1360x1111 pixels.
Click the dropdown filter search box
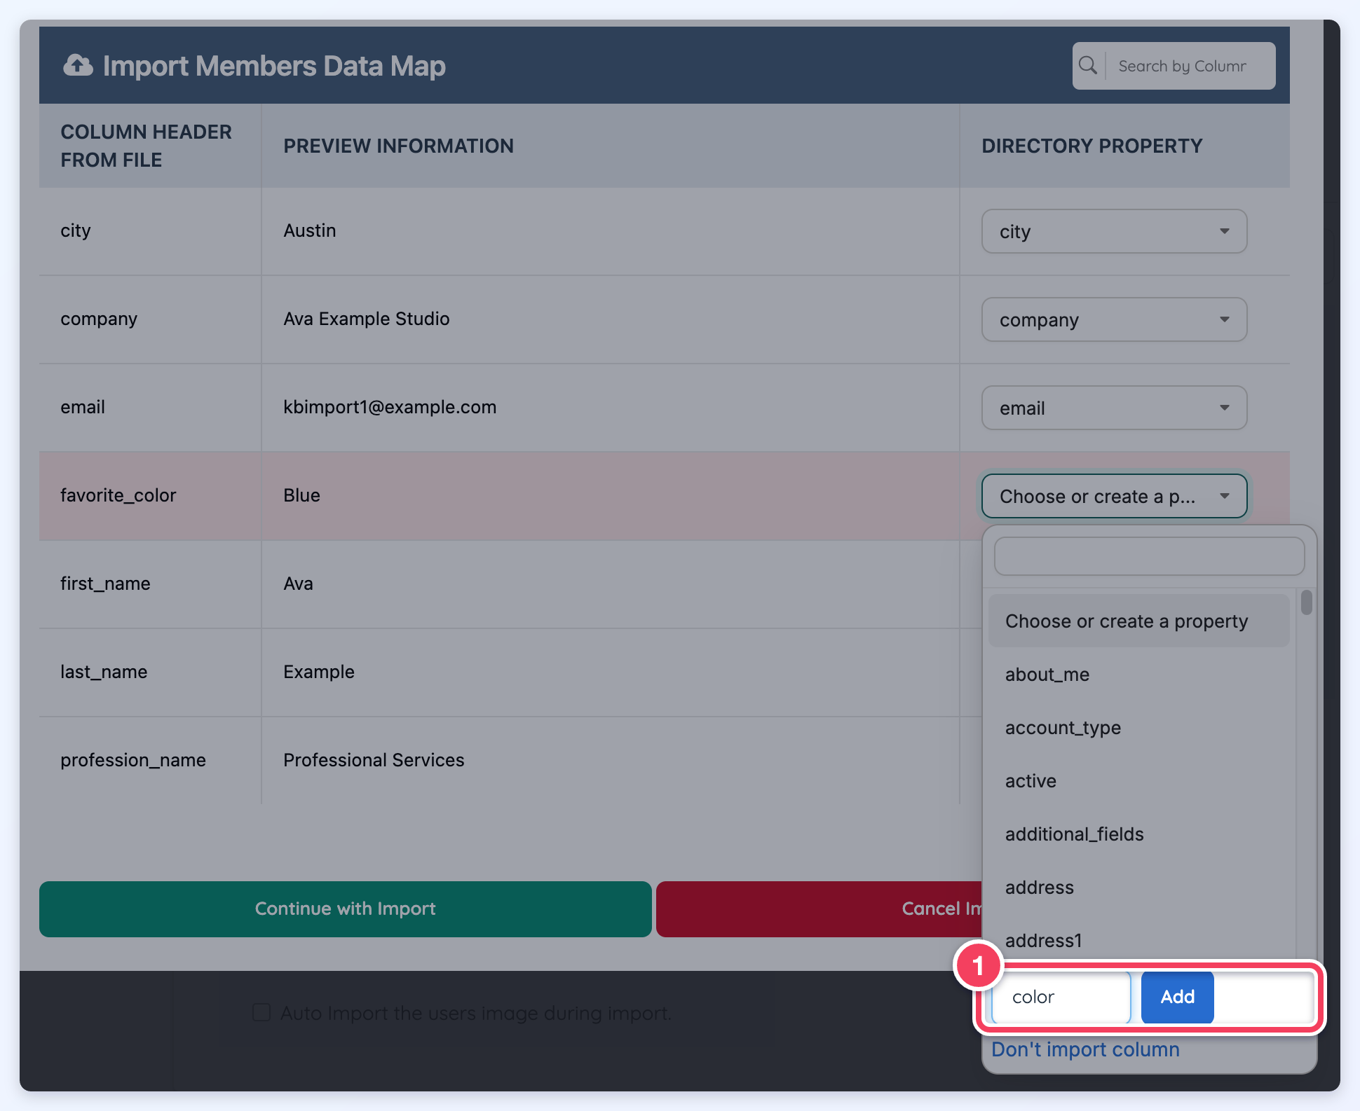click(x=1149, y=556)
